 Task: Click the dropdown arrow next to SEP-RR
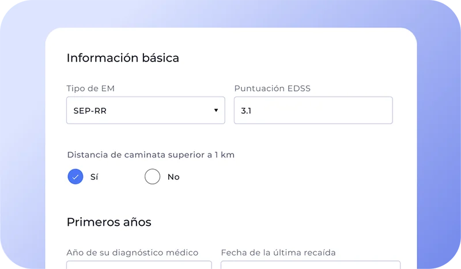pyautogui.click(x=216, y=110)
